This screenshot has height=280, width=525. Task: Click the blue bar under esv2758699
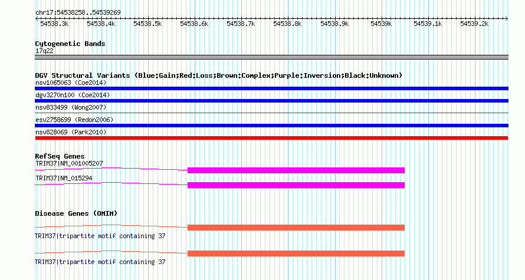point(271,126)
